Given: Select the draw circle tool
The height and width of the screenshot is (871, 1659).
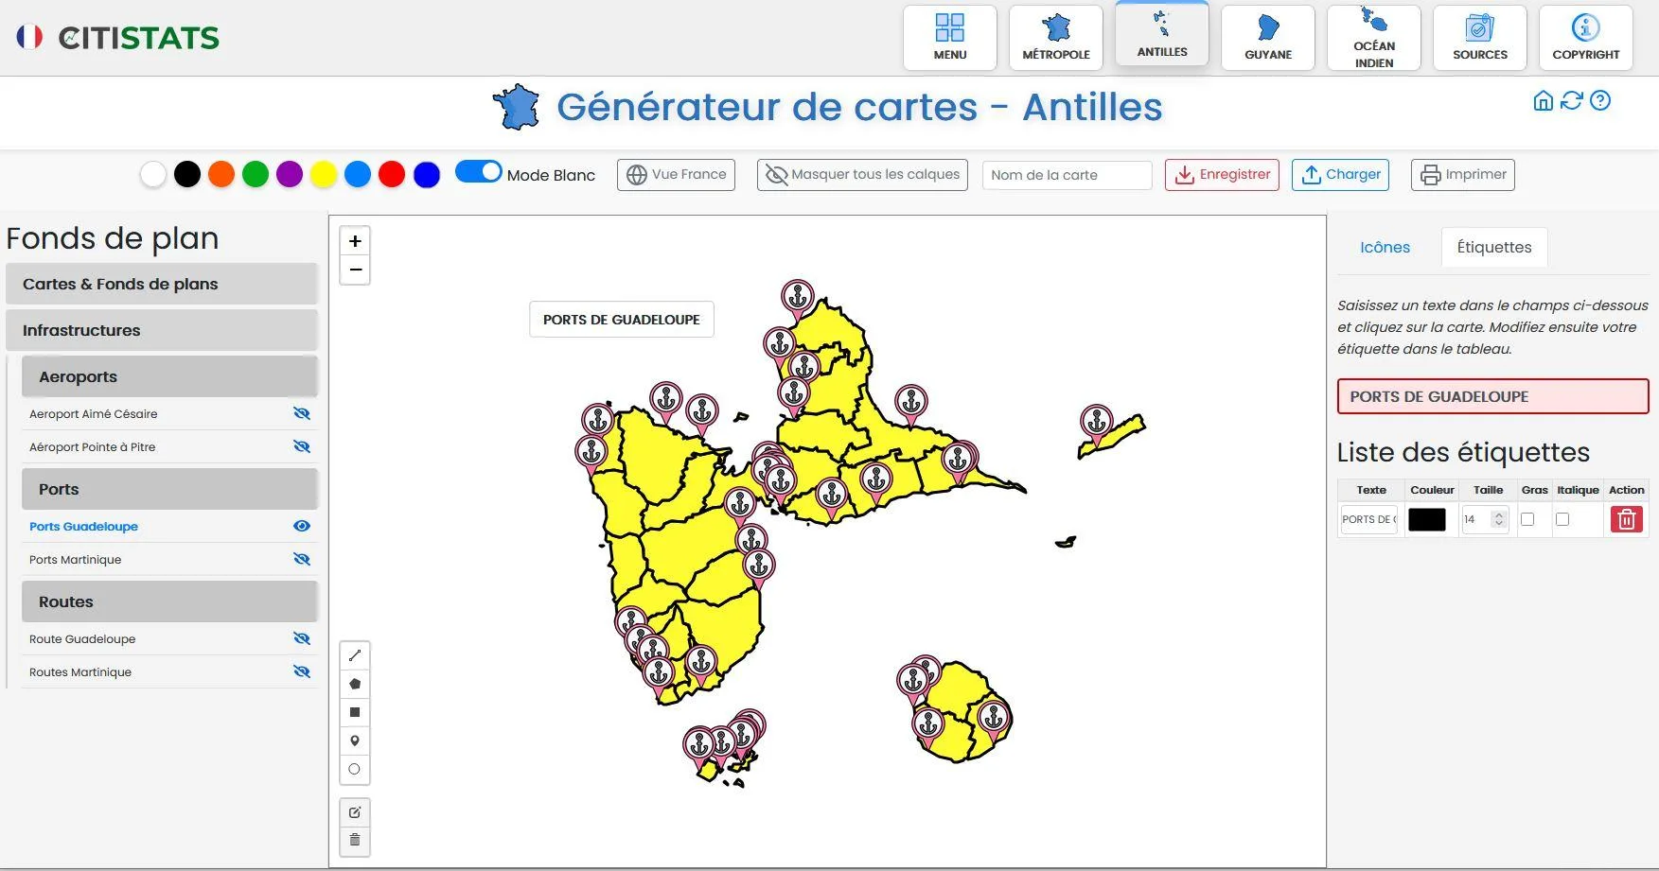Looking at the screenshot, I should [355, 769].
